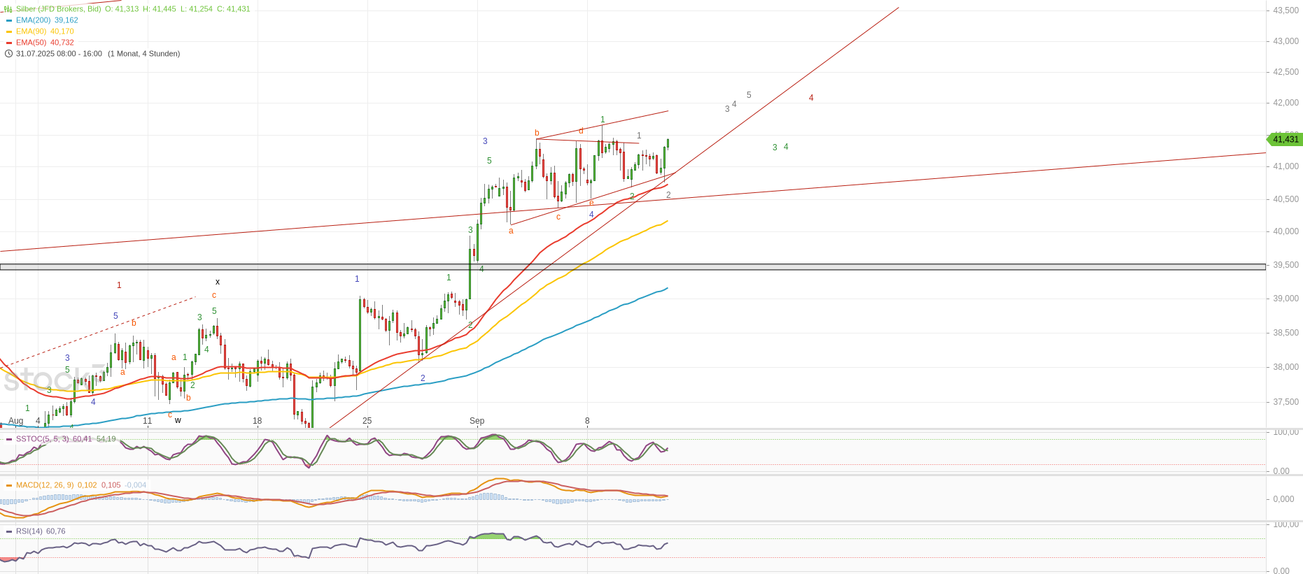Click the candlestick chart icon beside Silber
The width and height of the screenshot is (1303, 574).
(x=8, y=9)
